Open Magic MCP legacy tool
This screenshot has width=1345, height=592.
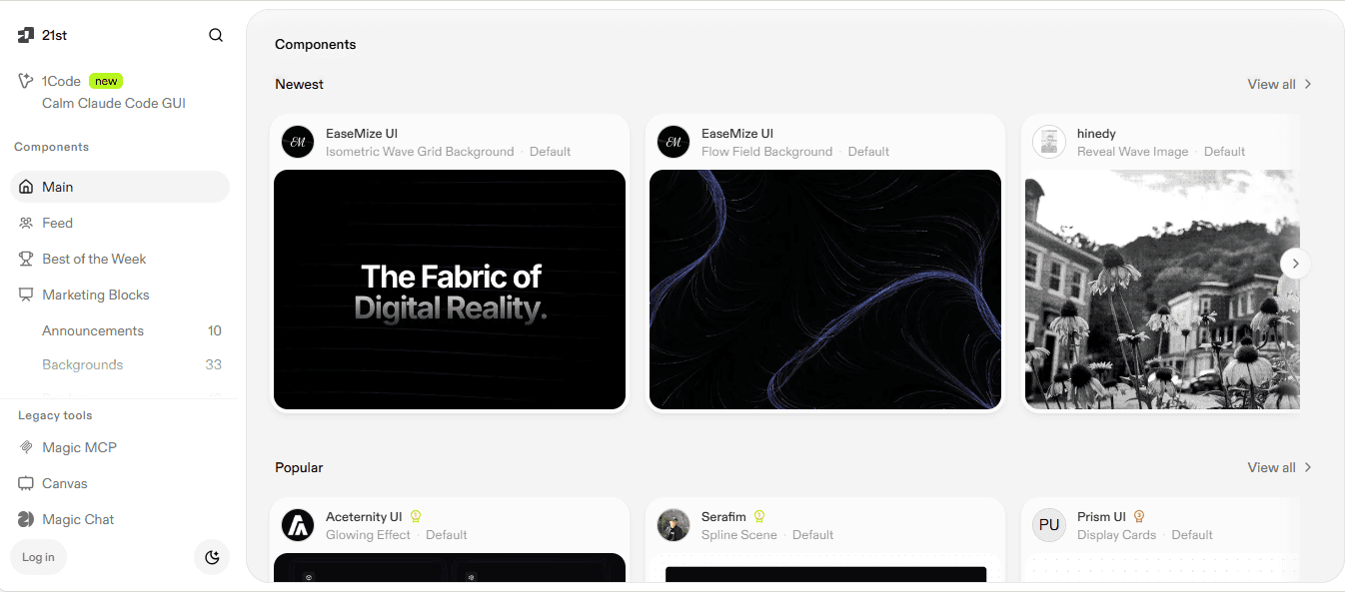[x=120, y=447]
